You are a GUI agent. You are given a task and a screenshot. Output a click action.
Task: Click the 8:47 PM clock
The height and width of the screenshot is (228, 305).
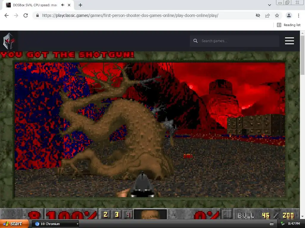(x=294, y=224)
